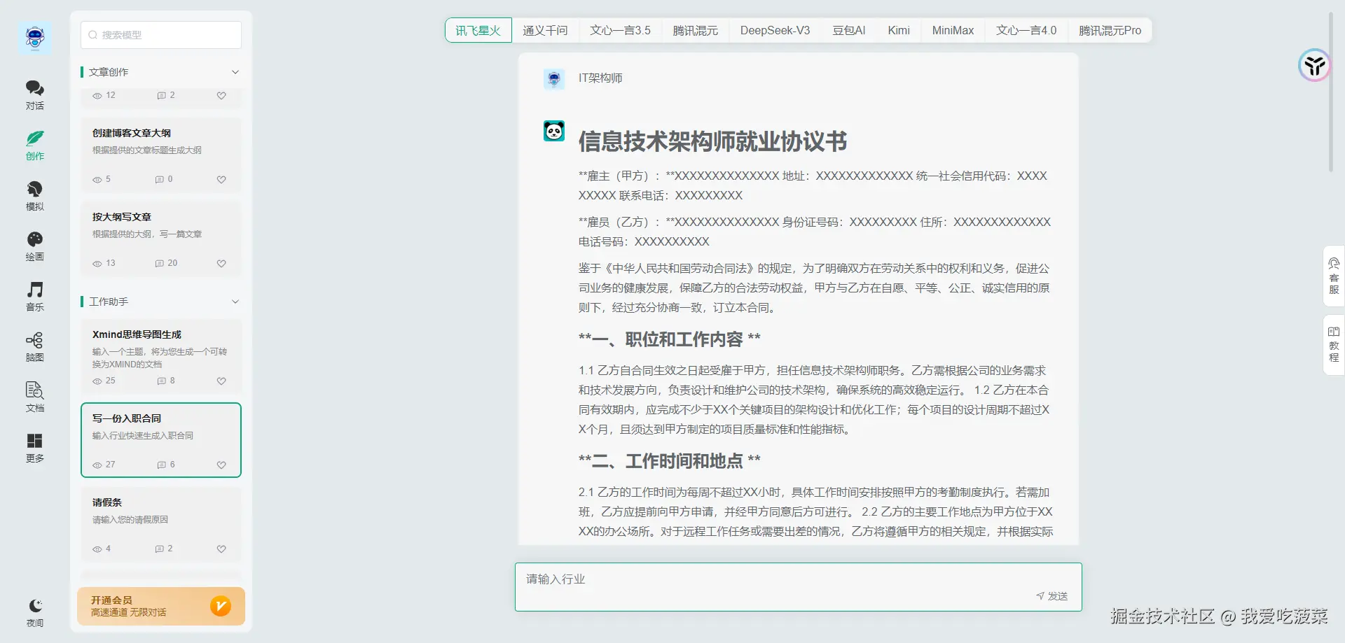Click the IT架构师 message text

click(600, 78)
